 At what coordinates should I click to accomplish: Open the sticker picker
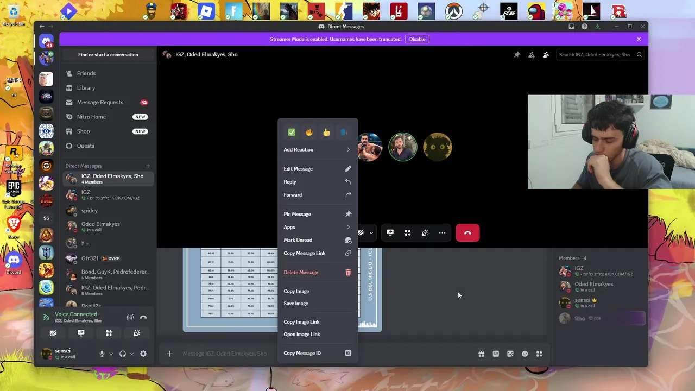510,354
